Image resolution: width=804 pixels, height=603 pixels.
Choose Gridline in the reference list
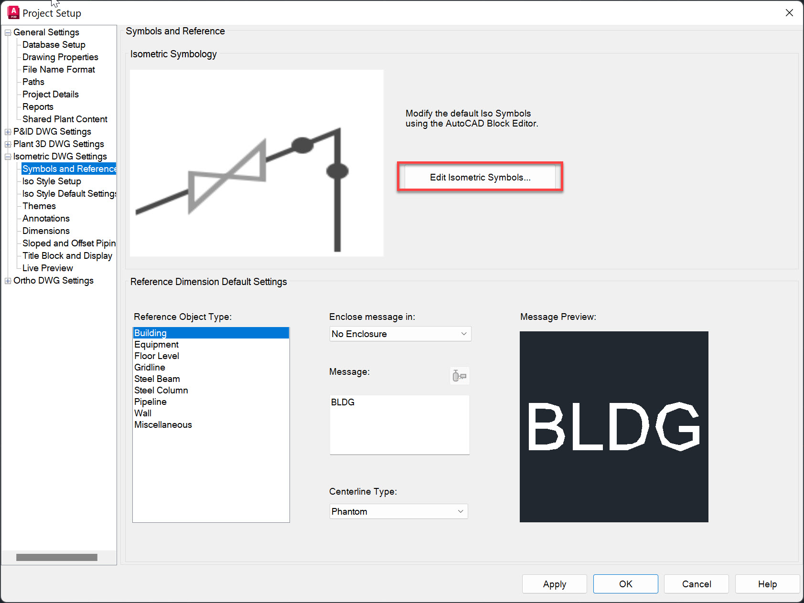click(x=211, y=367)
